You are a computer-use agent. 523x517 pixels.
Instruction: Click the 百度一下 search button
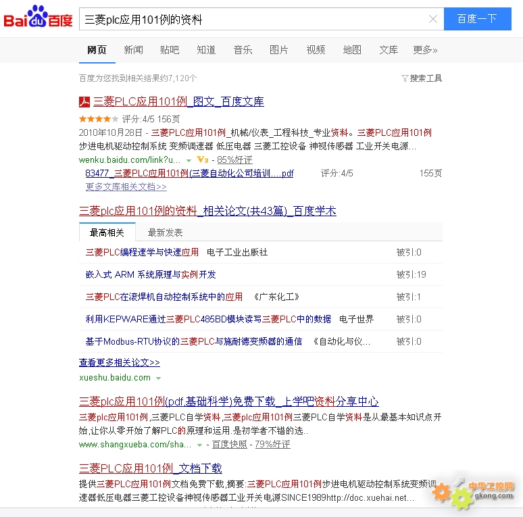click(477, 19)
